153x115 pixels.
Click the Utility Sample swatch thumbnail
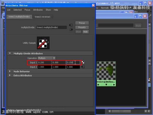click(x=43, y=43)
